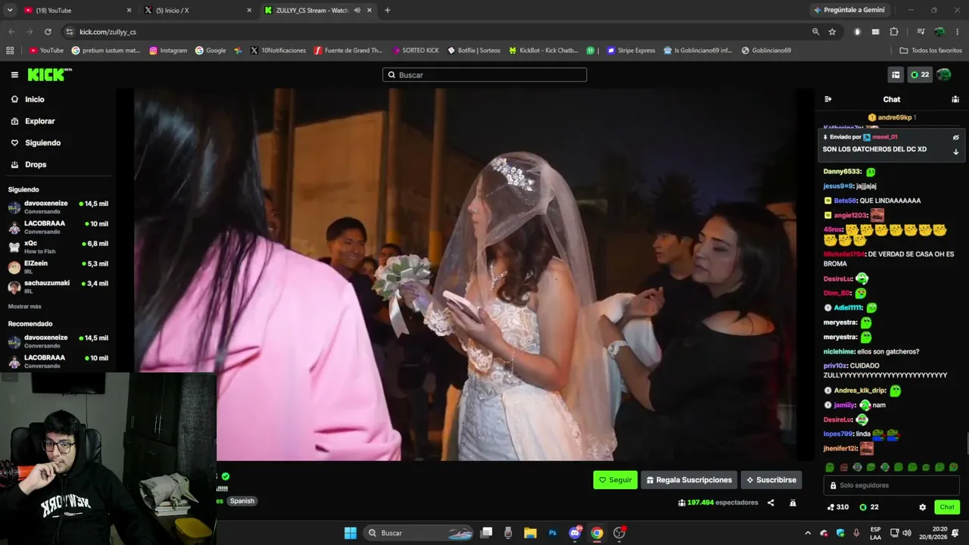Open the SORTEO KICK bookmark

(x=416, y=51)
